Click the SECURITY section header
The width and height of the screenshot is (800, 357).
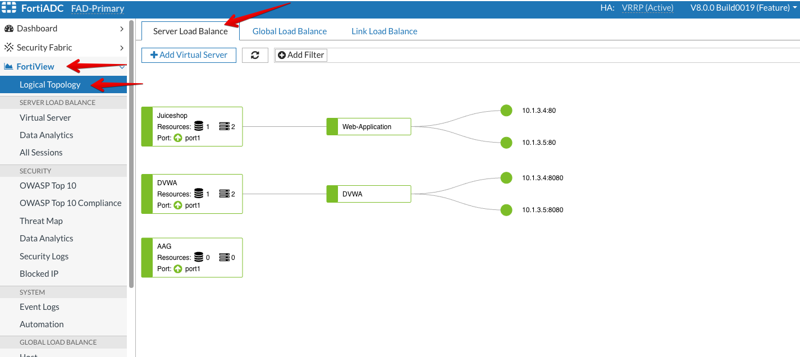click(63, 171)
